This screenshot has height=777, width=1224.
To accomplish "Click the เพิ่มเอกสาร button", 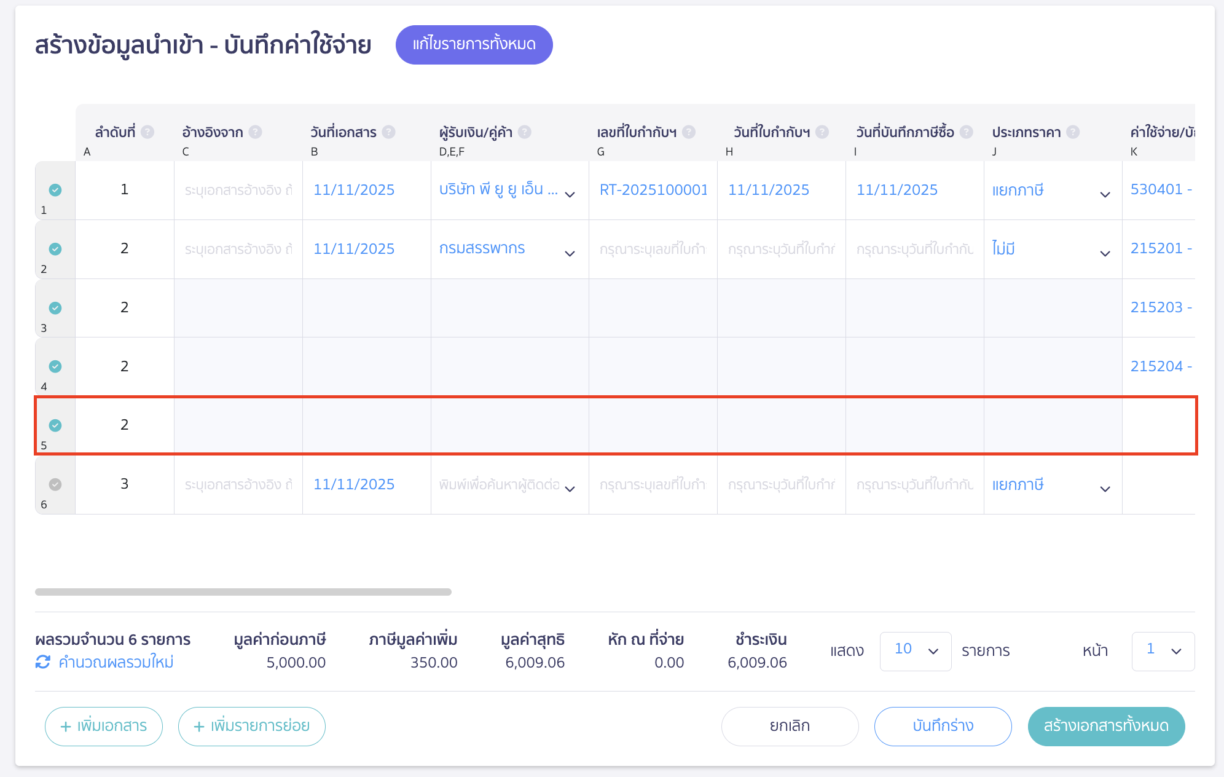I will point(103,726).
